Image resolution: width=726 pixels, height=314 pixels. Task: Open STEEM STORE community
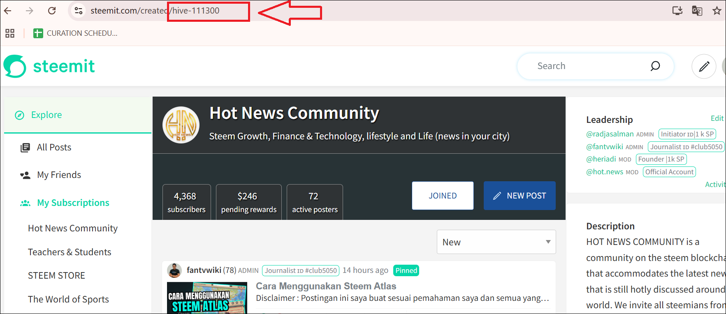tap(56, 276)
